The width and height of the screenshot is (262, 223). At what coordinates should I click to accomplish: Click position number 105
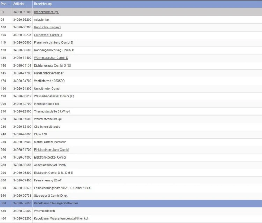pyautogui.click(x=3, y=35)
